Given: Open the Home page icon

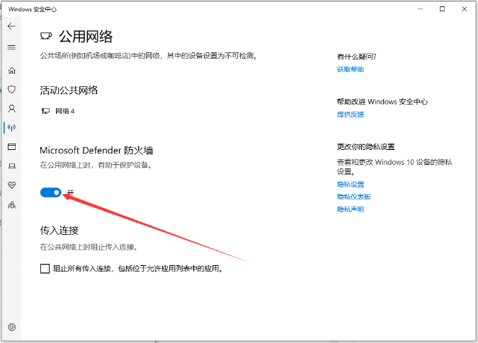Looking at the screenshot, I should [x=11, y=71].
